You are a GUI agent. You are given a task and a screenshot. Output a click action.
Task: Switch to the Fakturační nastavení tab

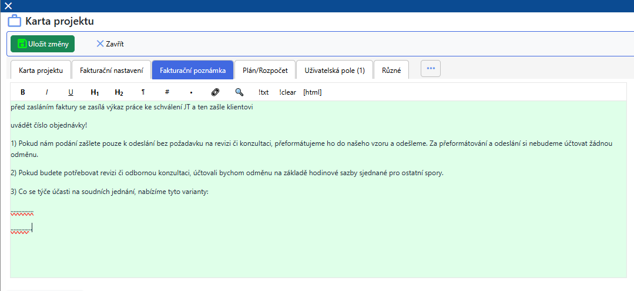(111, 70)
